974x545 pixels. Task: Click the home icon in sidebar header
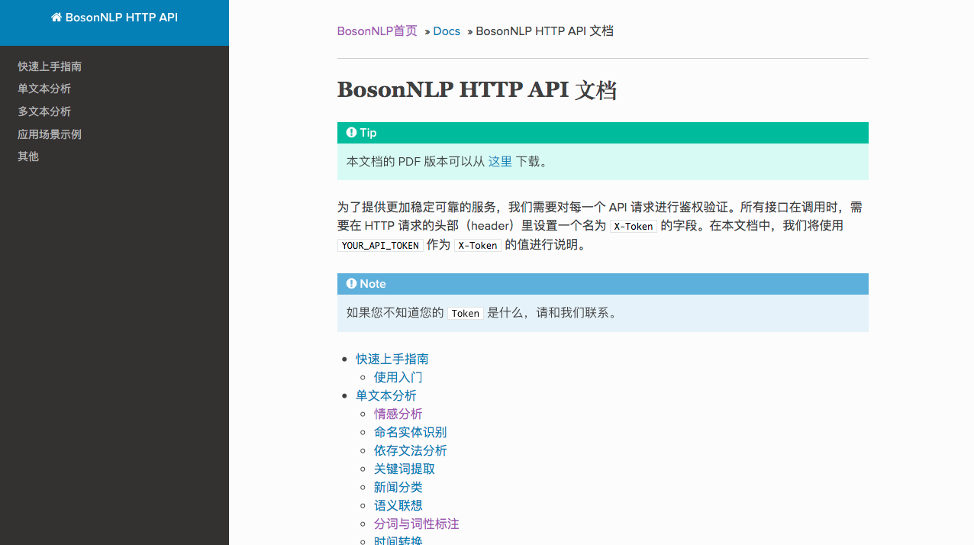[56, 17]
